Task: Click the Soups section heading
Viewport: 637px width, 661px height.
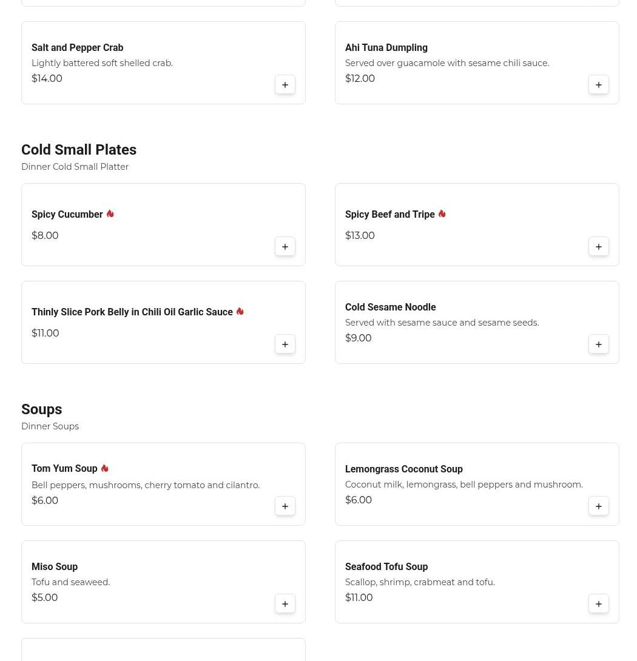Action: 42,409
